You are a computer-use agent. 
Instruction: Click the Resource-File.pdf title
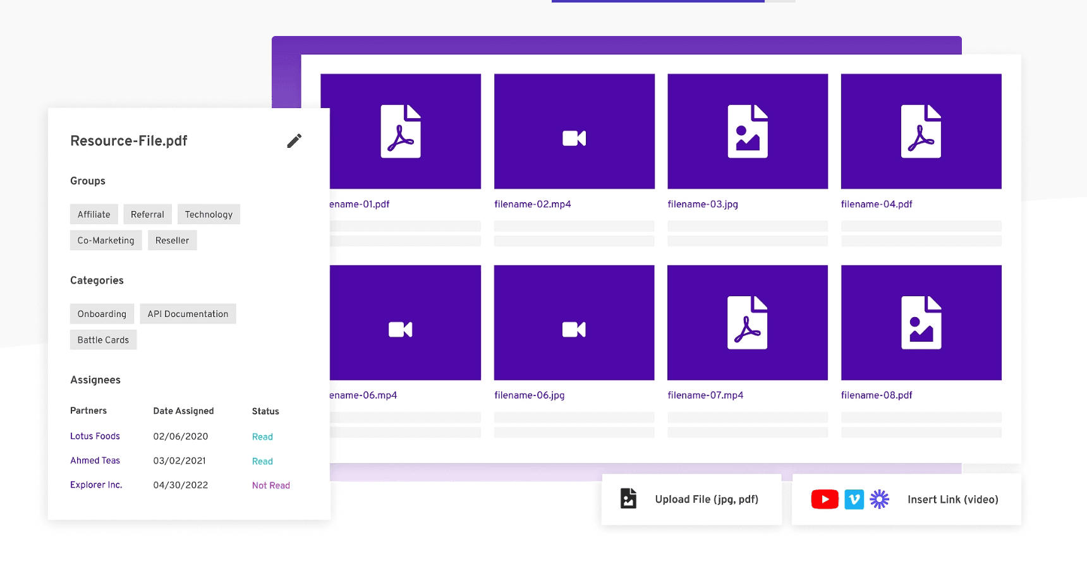[x=129, y=140]
